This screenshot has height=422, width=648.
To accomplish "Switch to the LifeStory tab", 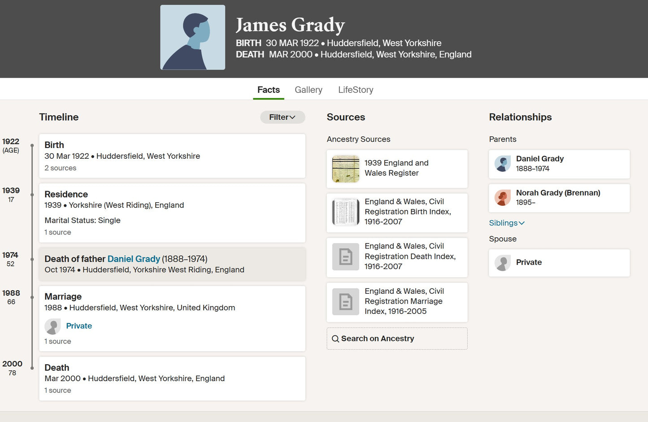I will tap(356, 90).
